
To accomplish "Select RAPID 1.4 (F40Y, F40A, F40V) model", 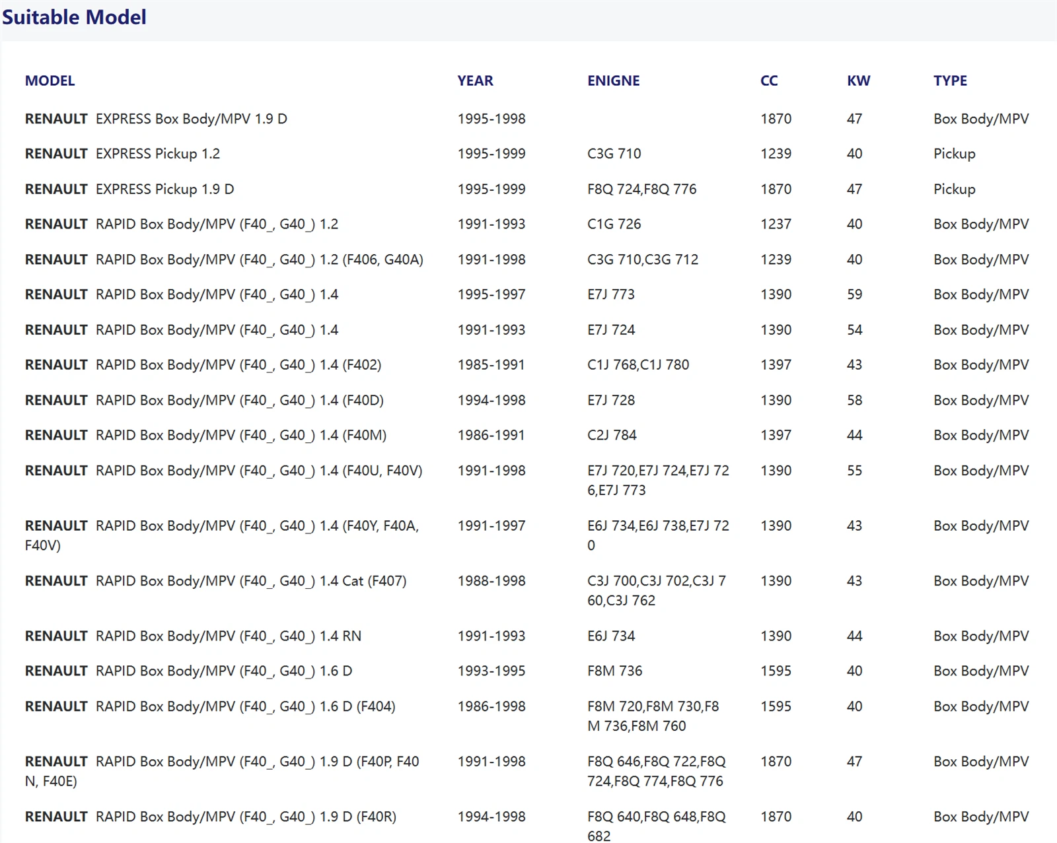I will coord(222,535).
